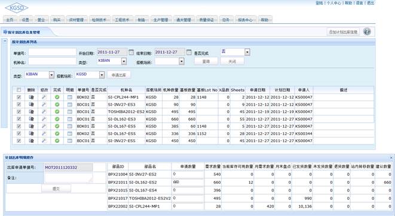Focus the 机种名 input field
The width and height of the screenshot is (395, 216).
52,61
